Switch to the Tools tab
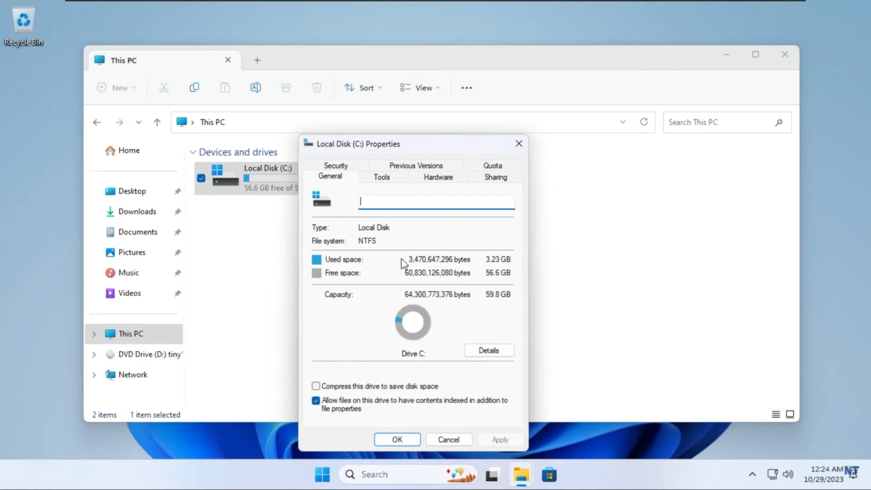871x490 pixels. (x=381, y=176)
